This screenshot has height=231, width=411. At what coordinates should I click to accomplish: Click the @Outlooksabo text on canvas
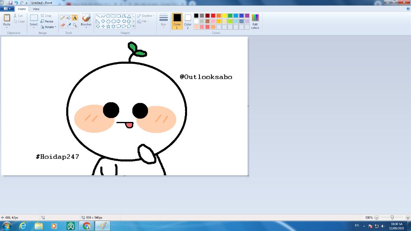coord(206,77)
